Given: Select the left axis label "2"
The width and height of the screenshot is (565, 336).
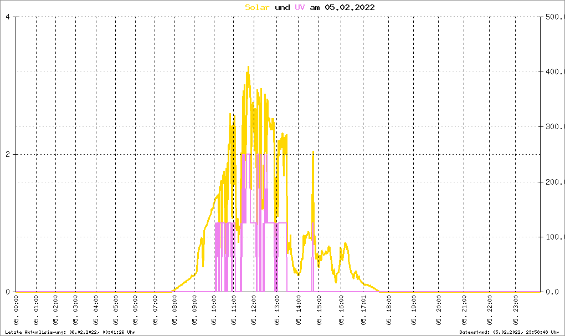Looking at the screenshot, I should point(8,154).
